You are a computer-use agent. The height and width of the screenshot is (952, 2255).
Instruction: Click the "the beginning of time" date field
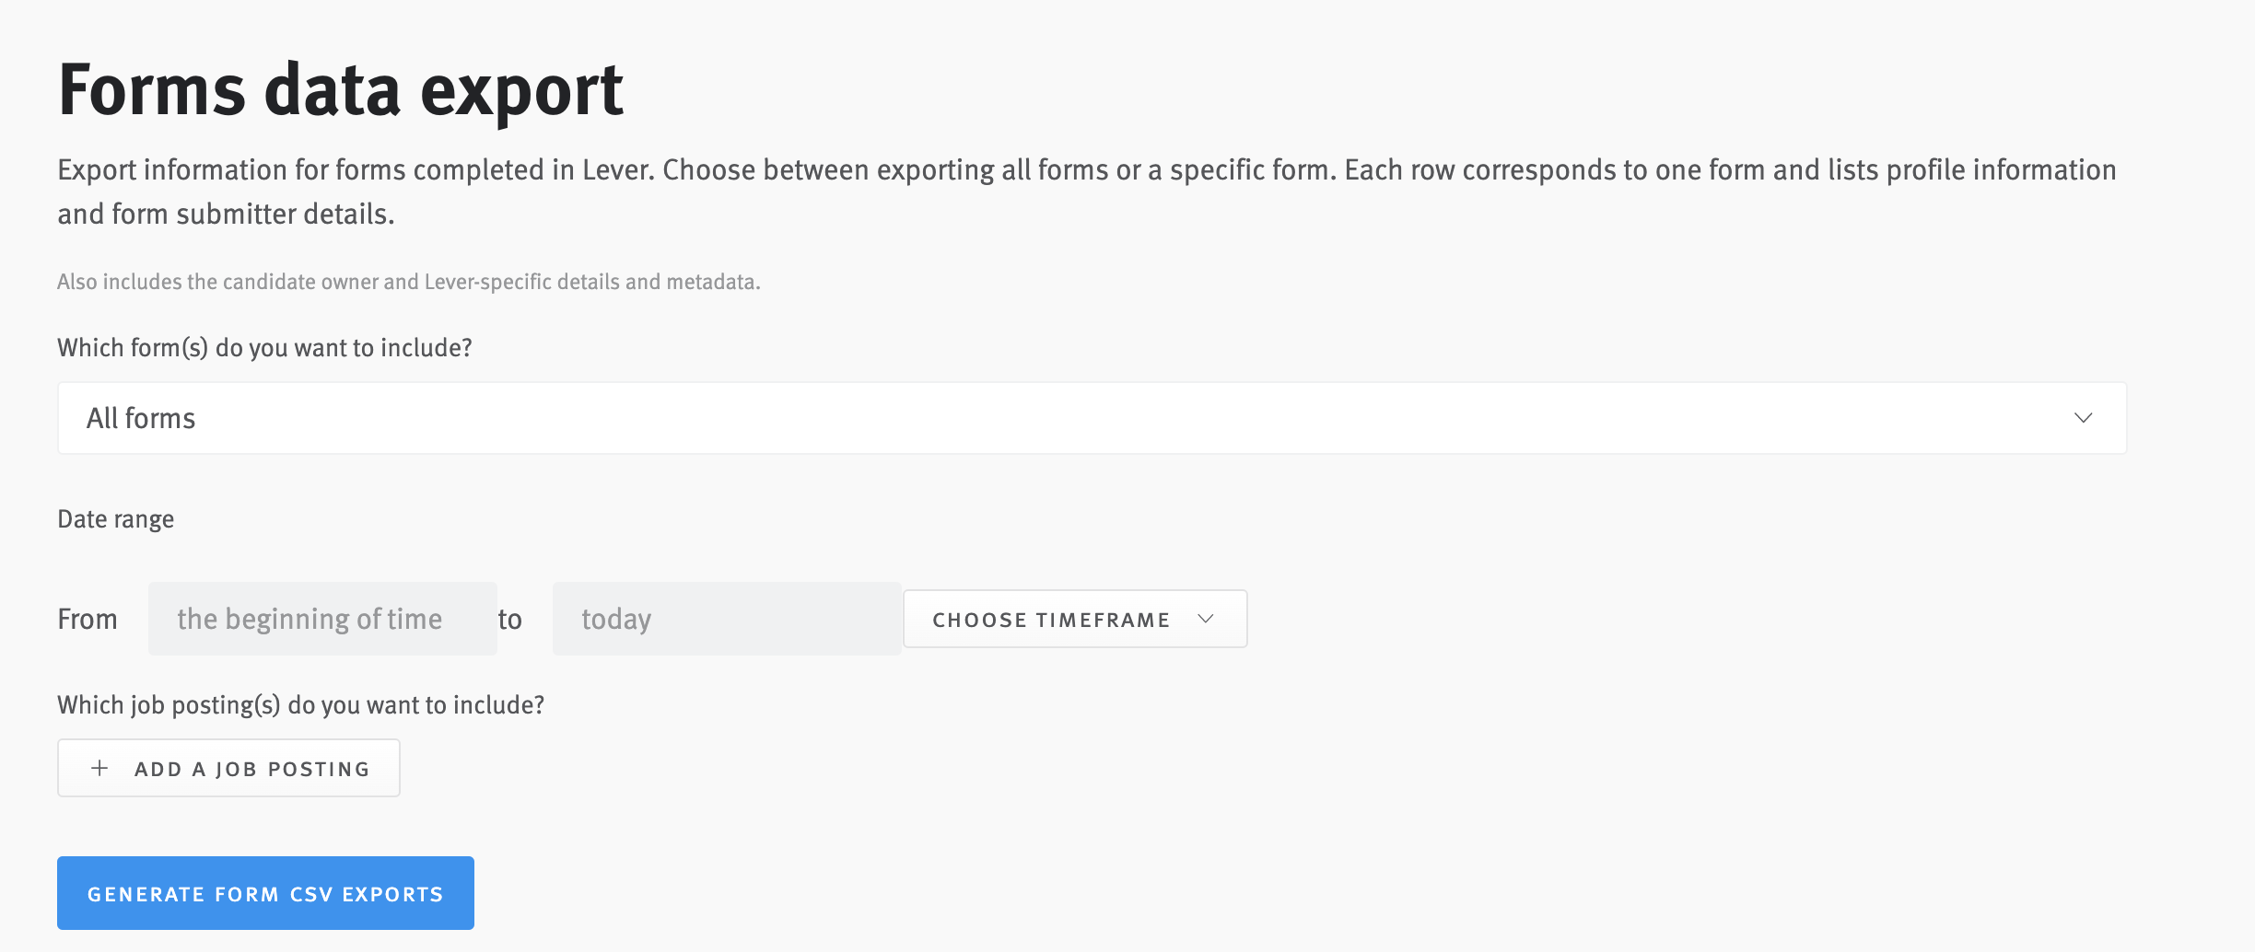(x=321, y=619)
